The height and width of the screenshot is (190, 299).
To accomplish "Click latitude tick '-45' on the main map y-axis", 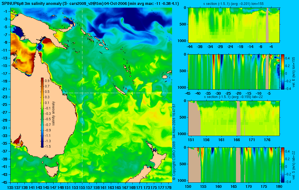I will [x=5, y=182].
